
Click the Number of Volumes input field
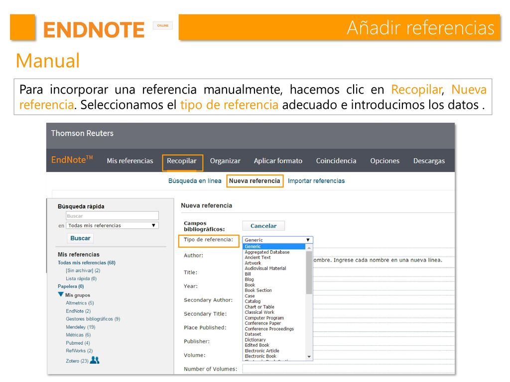[x=348, y=369]
